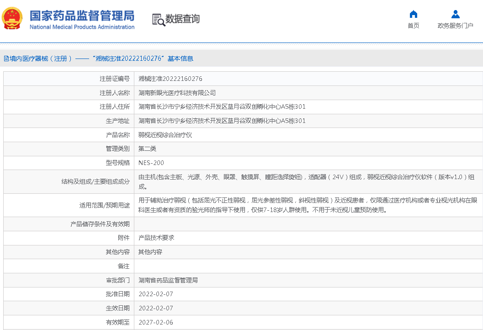
Task: Click the 产品名称 row label
Action: click(118, 135)
